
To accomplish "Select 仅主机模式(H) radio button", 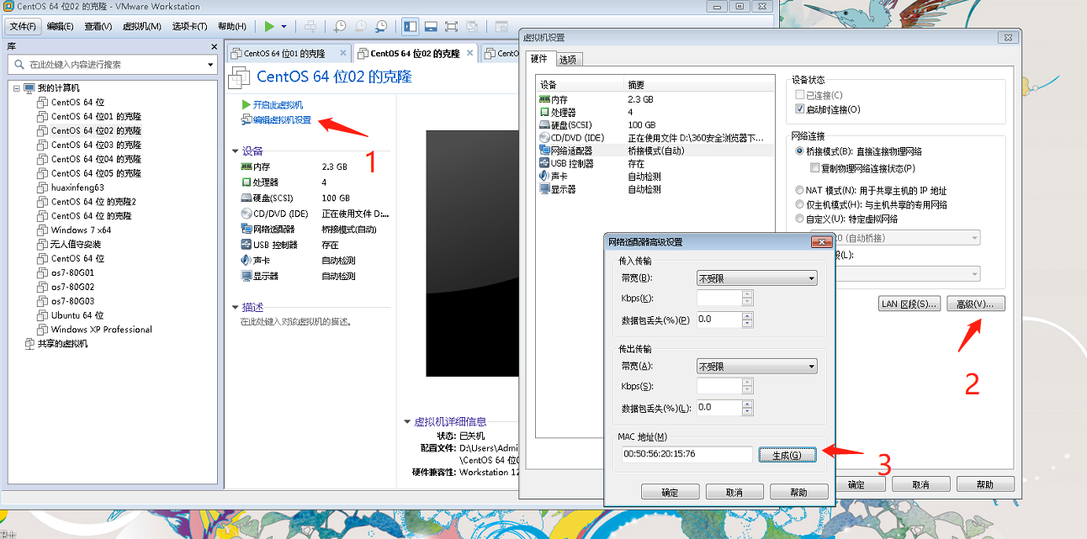I will [x=800, y=204].
